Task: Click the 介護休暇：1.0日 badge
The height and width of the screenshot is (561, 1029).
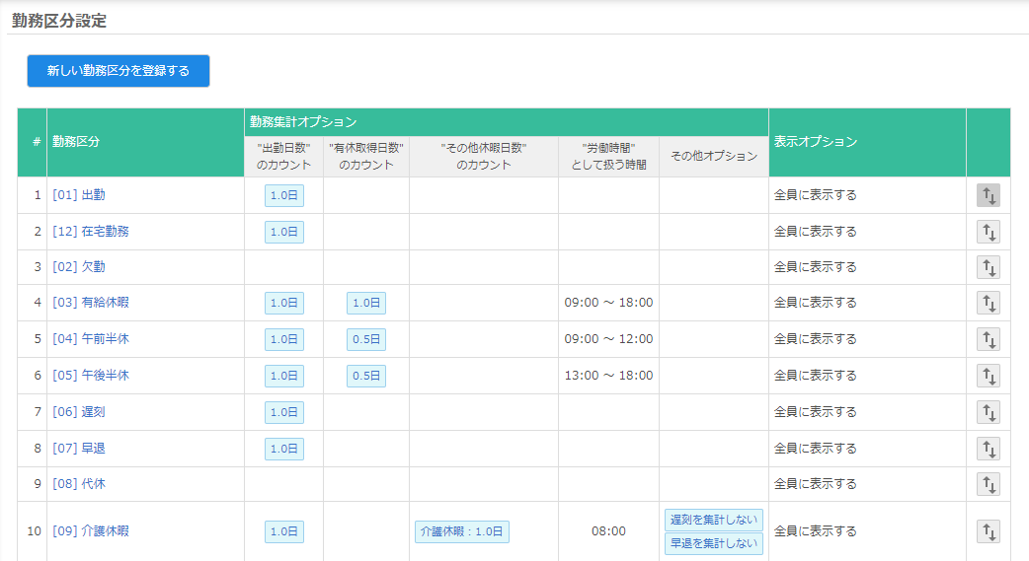Action: click(462, 531)
